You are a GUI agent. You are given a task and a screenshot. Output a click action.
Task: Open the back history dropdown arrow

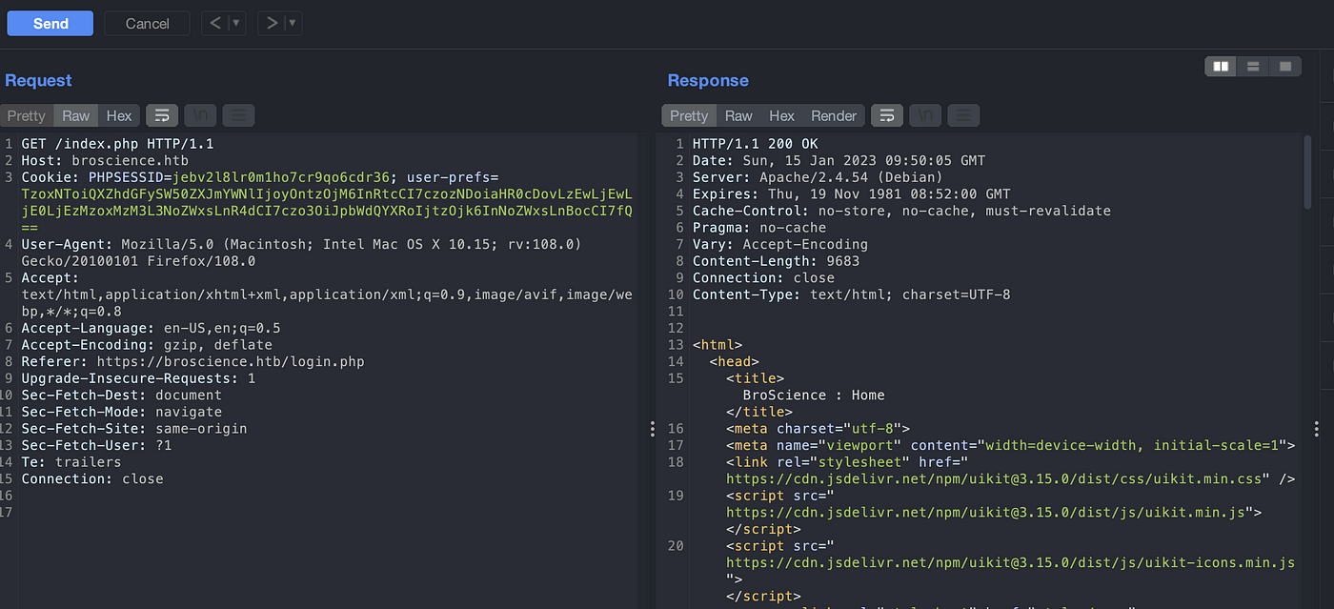pyautogui.click(x=237, y=23)
